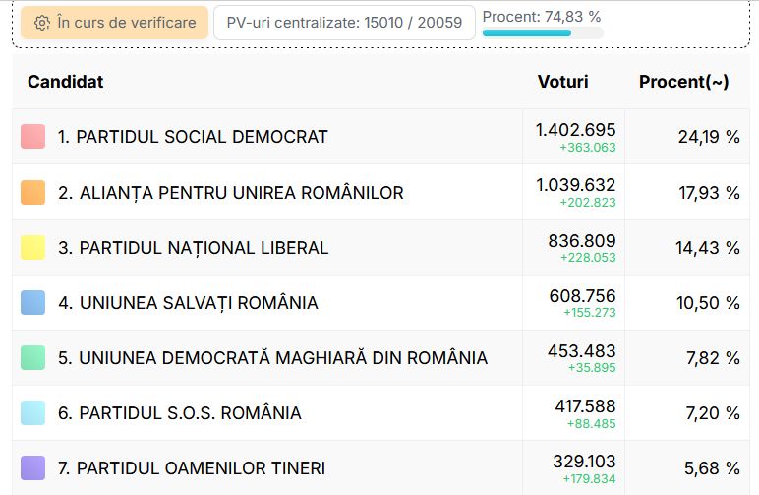The height and width of the screenshot is (495, 759).
Task: Select the green UDMR color swatch
Action: pyautogui.click(x=32, y=358)
